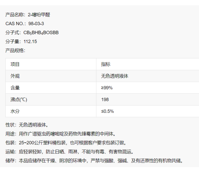Click the molecular weight 112.15 line

point(21,42)
